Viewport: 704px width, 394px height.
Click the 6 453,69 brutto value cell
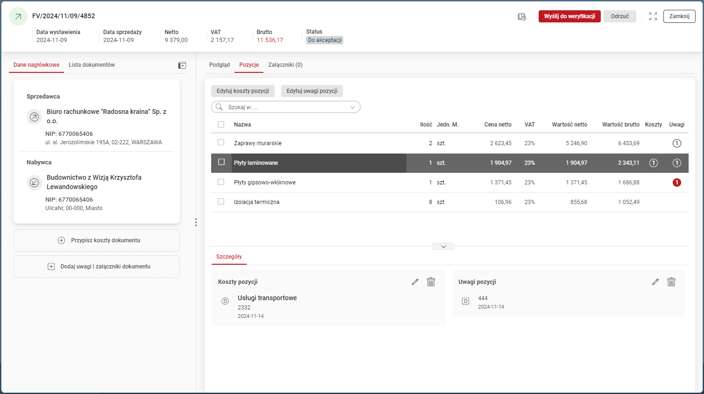[629, 143]
